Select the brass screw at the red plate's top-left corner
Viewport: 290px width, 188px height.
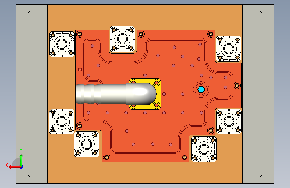coord(80,34)
